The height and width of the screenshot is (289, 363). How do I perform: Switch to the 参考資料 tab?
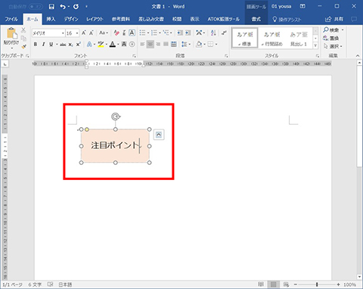pos(121,19)
